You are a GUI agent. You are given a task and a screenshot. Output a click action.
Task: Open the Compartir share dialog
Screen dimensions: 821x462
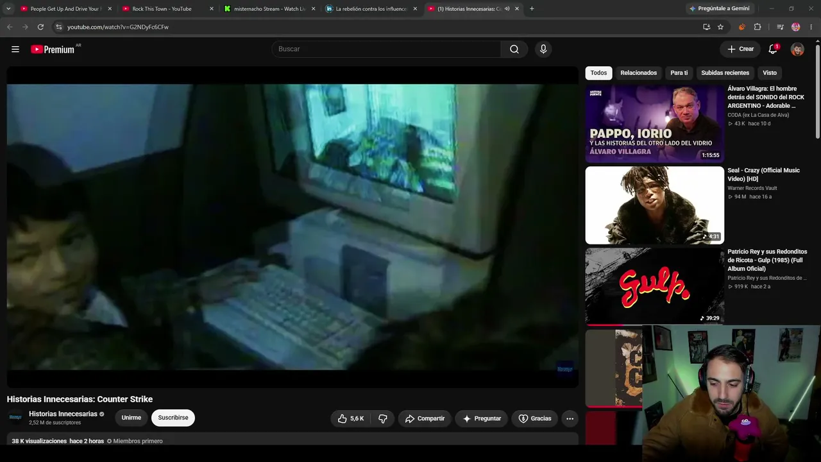click(425, 418)
